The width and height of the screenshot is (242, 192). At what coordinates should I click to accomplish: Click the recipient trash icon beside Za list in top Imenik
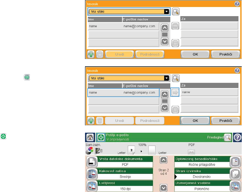coord(175,43)
